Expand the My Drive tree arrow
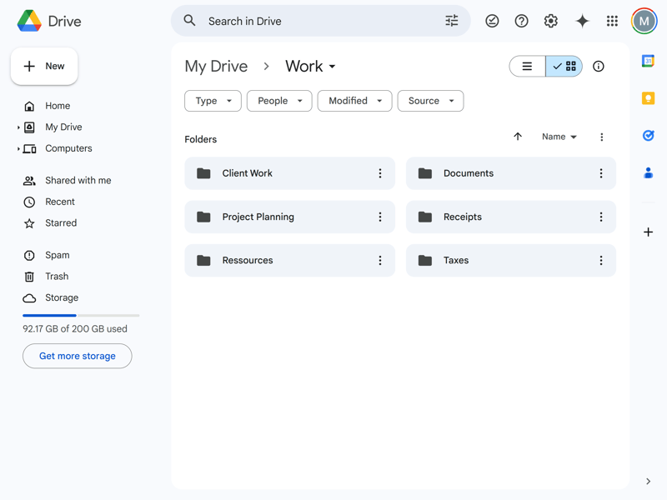 [x=18, y=127]
